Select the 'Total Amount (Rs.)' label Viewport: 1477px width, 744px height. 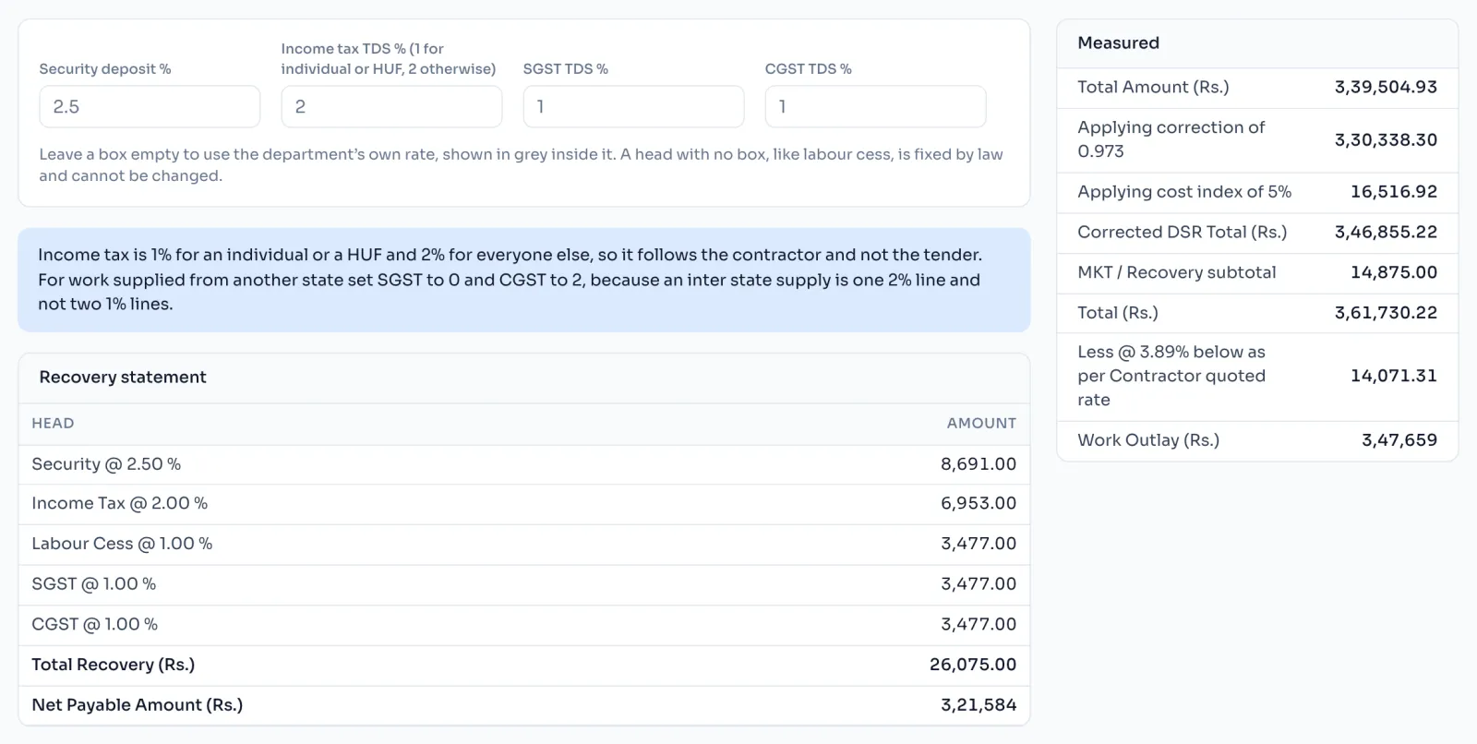pos(1154,88)
